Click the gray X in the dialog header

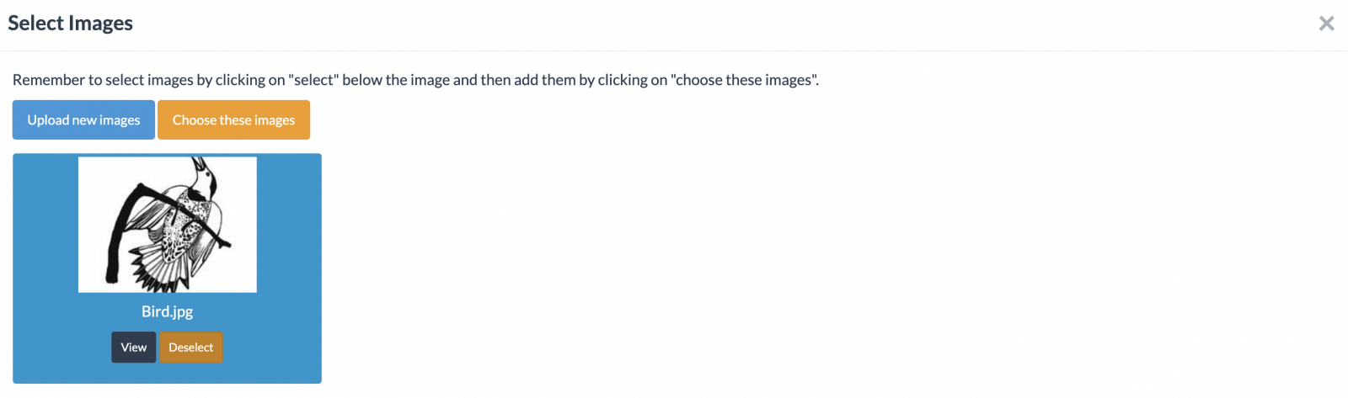click(1326, 24)
